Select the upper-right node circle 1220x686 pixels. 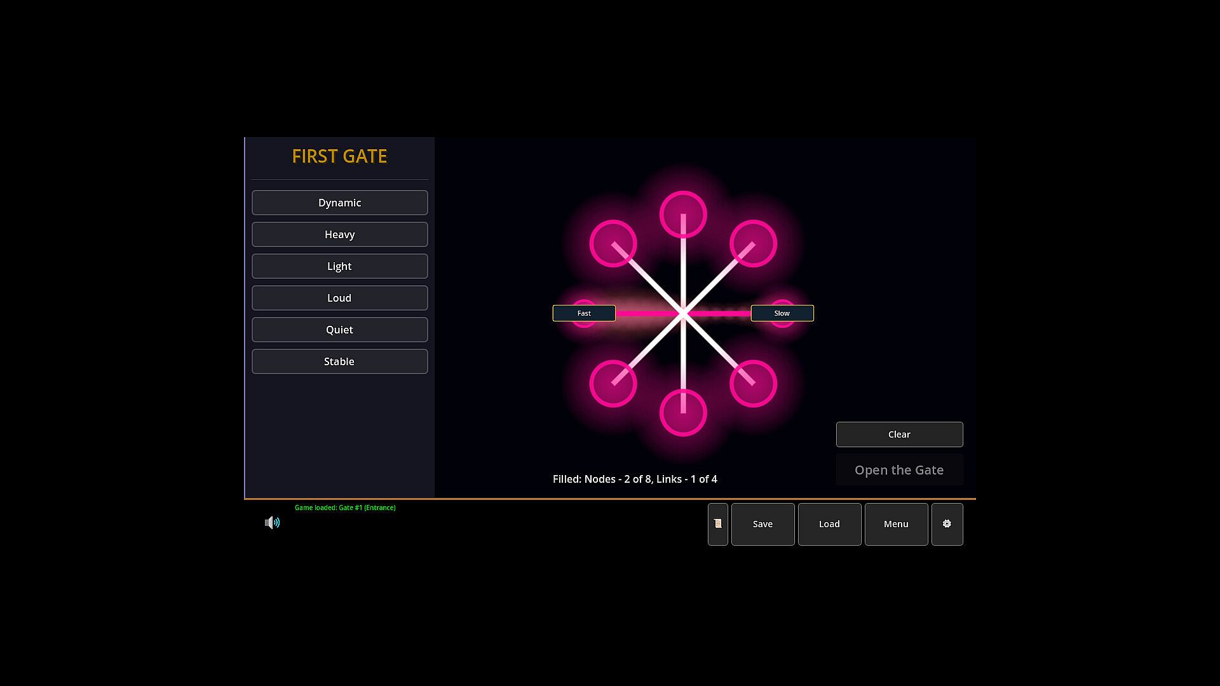(x=753, y=243)
